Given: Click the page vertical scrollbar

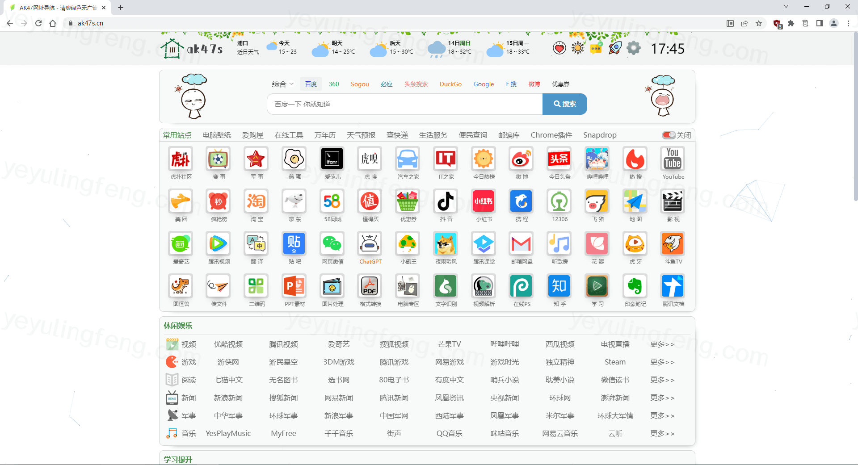Looking at the screenshot, I should 855,116.
